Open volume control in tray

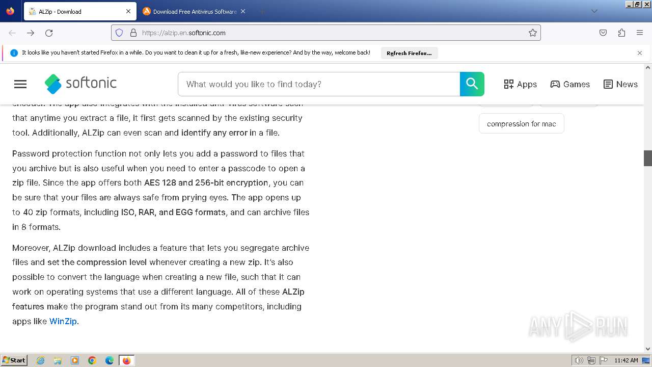pyautogui.click(x=579, y=360)
